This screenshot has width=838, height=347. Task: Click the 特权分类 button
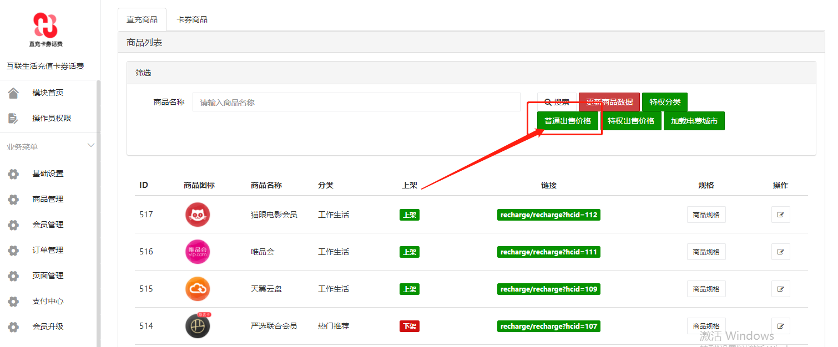tap(665, 102)
